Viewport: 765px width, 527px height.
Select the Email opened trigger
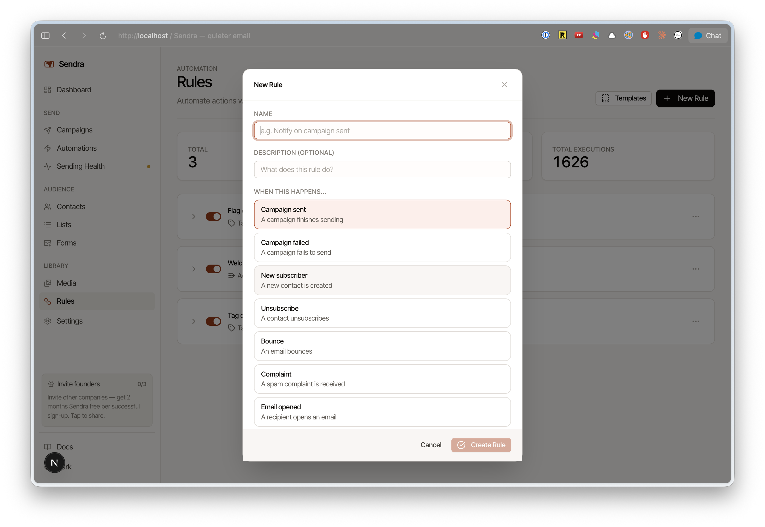382,412
